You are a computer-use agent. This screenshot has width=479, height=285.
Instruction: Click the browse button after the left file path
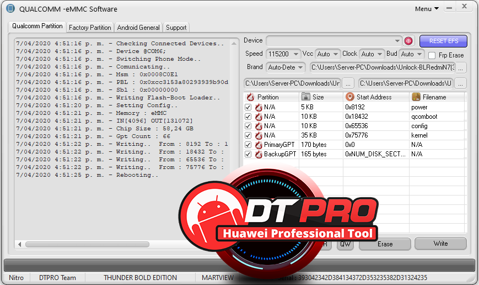point(348,83)
